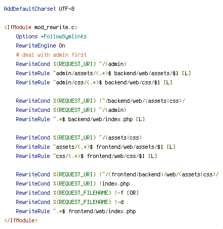223x229 pixels.
Task: Click the [OR] flag
Action: 132,193
